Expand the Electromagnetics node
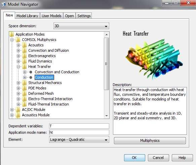This screenshot has width=196, height=165. (18, 56)
